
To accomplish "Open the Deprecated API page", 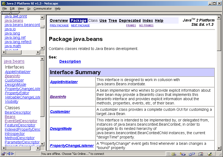I will click(130, 20).
